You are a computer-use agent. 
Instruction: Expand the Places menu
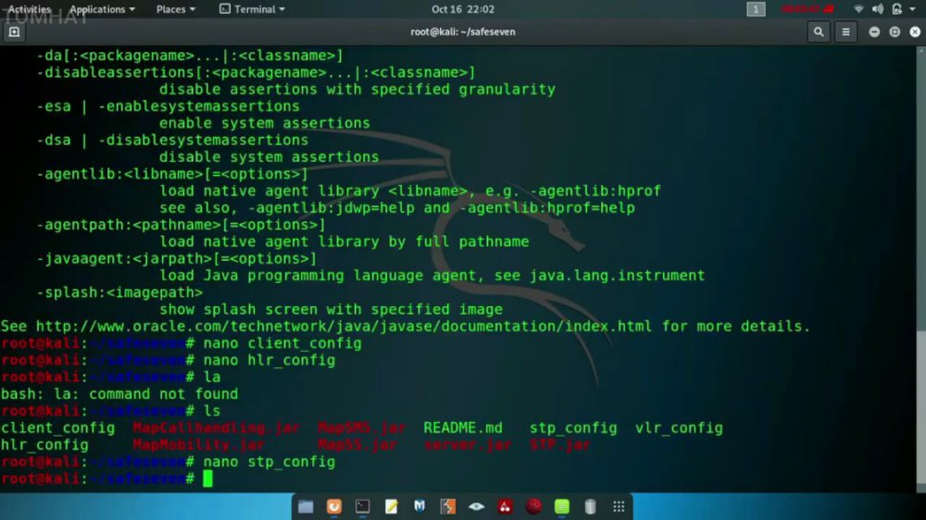point(175,9)
